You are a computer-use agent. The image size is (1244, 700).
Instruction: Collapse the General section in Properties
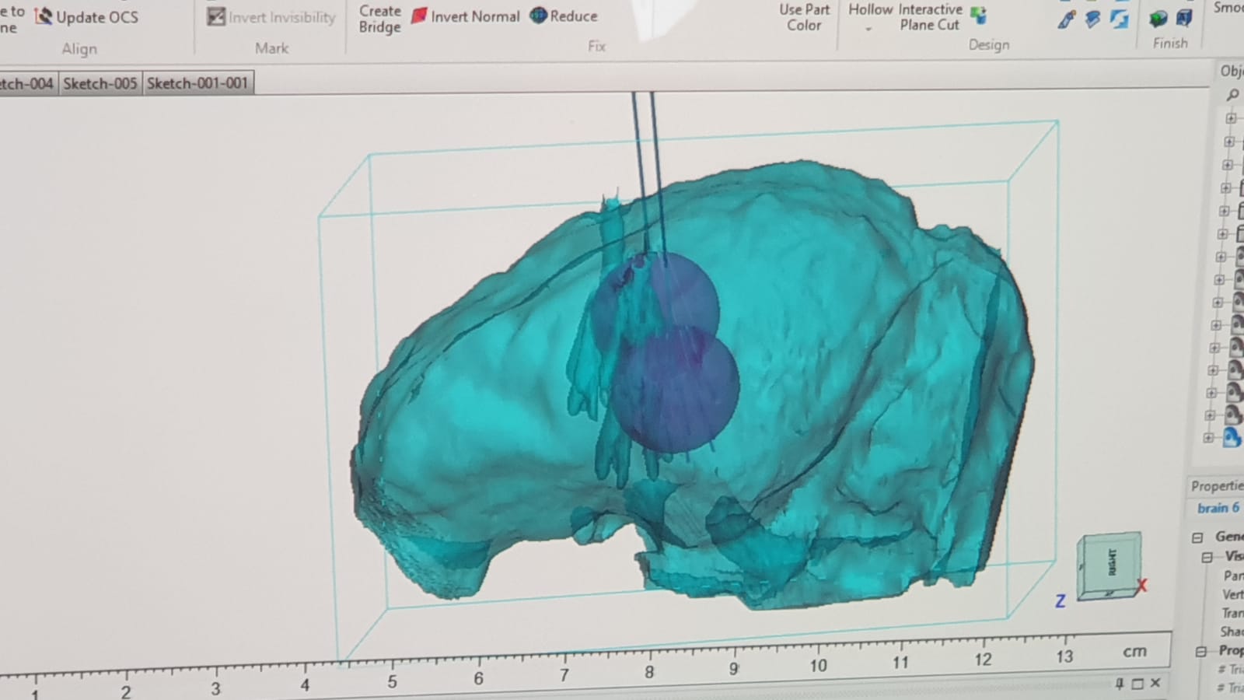pos(1197,536)
